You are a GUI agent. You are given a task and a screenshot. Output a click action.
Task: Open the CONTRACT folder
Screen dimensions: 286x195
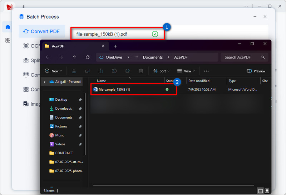coord(64,153)
